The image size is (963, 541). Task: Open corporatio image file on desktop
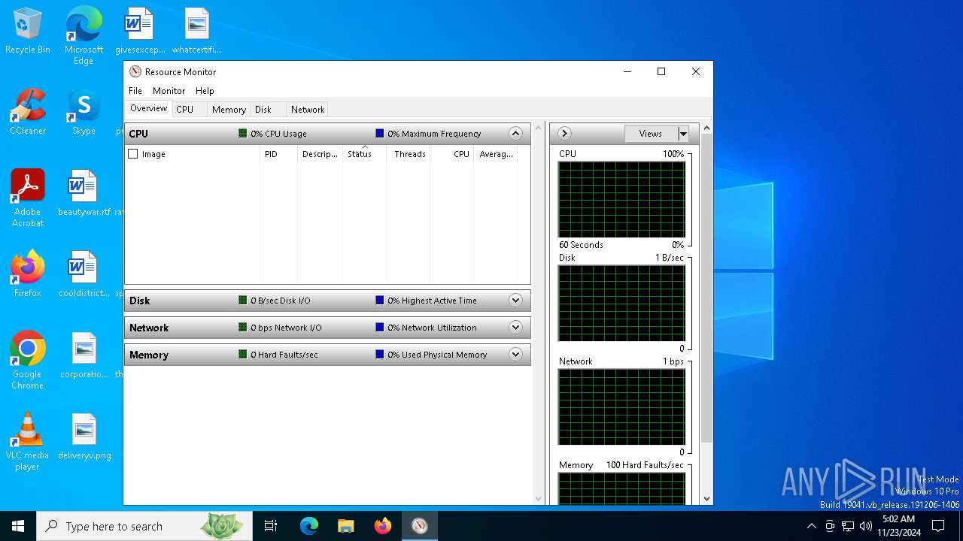coord(84,355)
